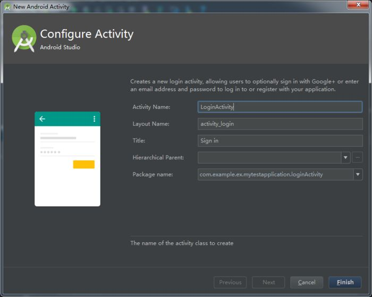
Task: Click the 'Configure Activity' heading
Action: tap(87, 34)
